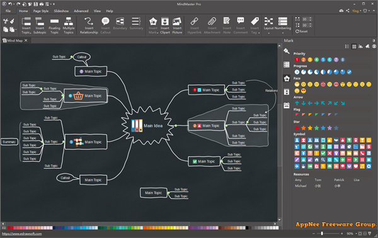This screenshot has width=378, height=238.
Task: Pick the red swatch in color palette
Action: point(9,228)
